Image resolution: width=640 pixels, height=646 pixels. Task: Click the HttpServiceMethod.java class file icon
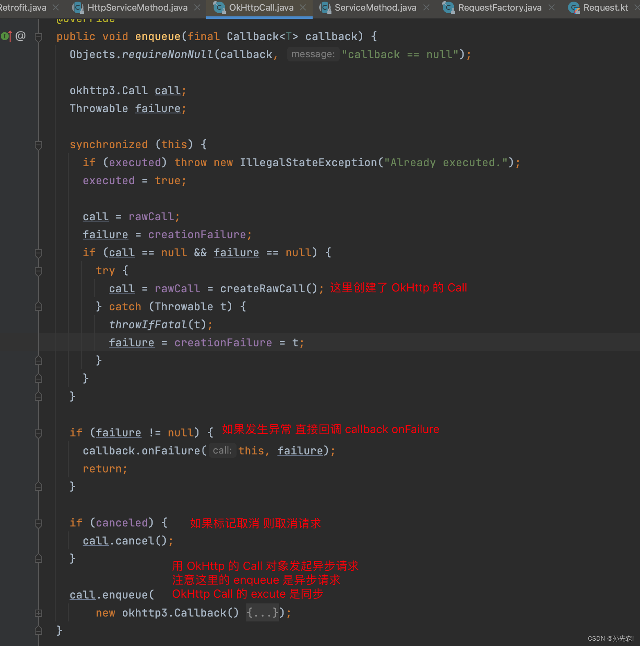(78, 8)
